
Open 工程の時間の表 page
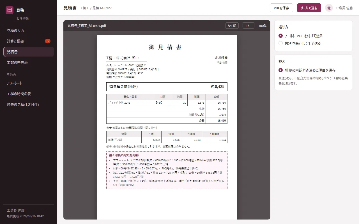(x=29, y=94)
